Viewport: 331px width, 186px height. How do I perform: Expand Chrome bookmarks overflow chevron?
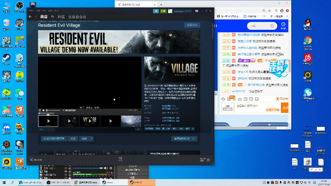tap(287, 16)
